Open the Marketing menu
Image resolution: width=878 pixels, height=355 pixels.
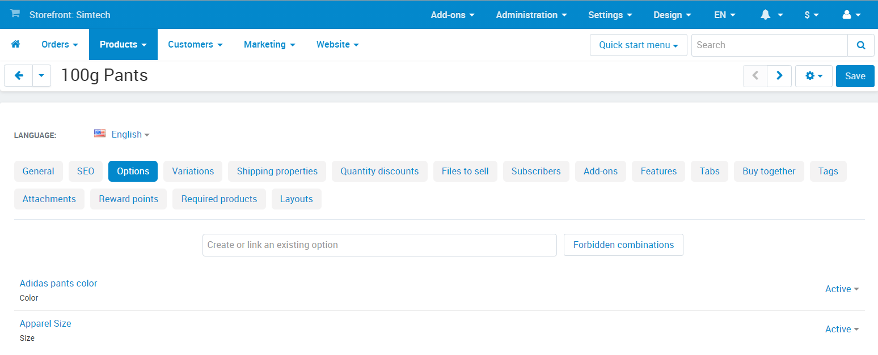[x=269, y=44]
